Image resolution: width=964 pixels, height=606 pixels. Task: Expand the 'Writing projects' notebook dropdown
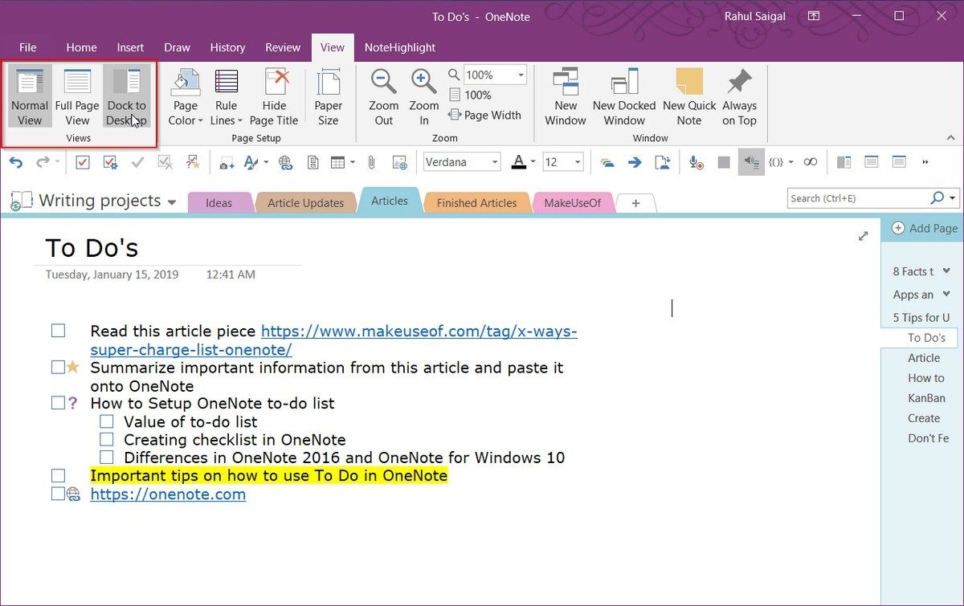pos(171,201)
